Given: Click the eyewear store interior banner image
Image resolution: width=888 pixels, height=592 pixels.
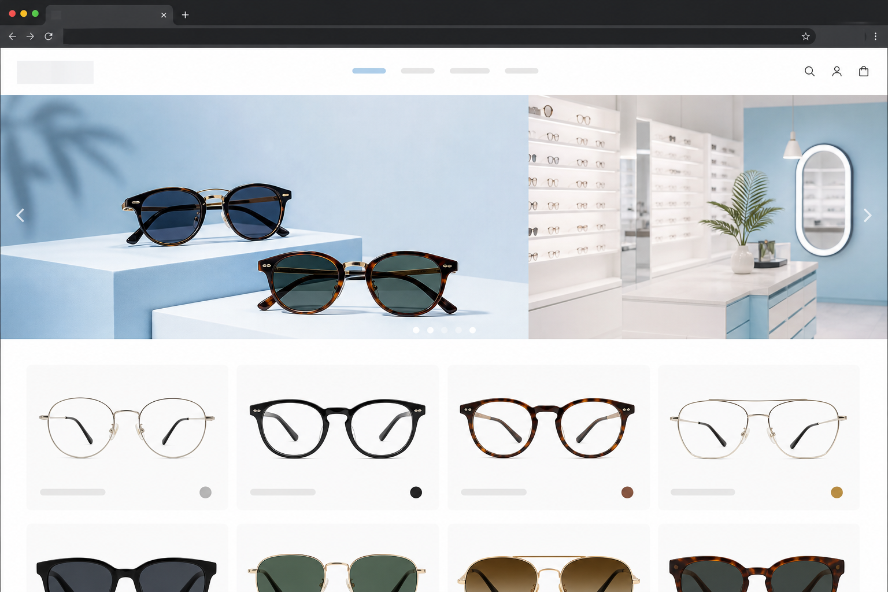Looking at the screenshot, I should [x=708, y=217].
